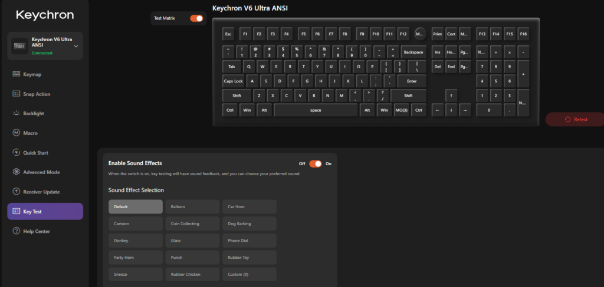Click the Caps Lock key
This screenshot has height=287, width=604.
tap(233, 81)
